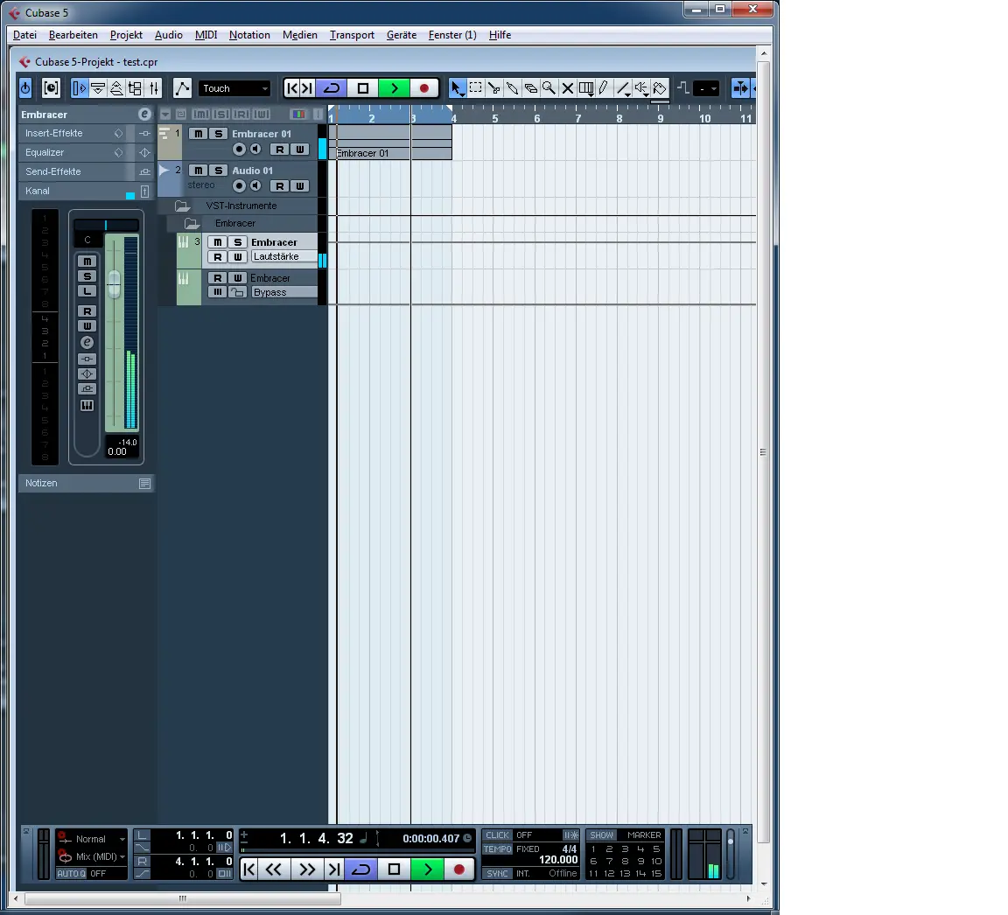Viewport: 1008px width, 915px height.
Task: Click the CLICK metronome button
Action: [x=497, y=835]
